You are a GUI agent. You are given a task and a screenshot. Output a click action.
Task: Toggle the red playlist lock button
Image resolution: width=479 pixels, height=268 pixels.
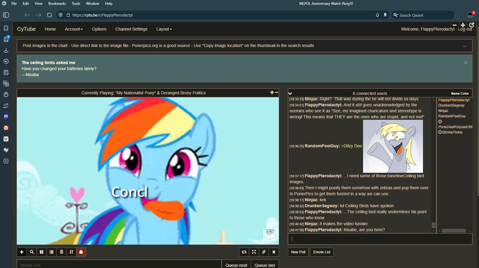[x=81, y=252]
